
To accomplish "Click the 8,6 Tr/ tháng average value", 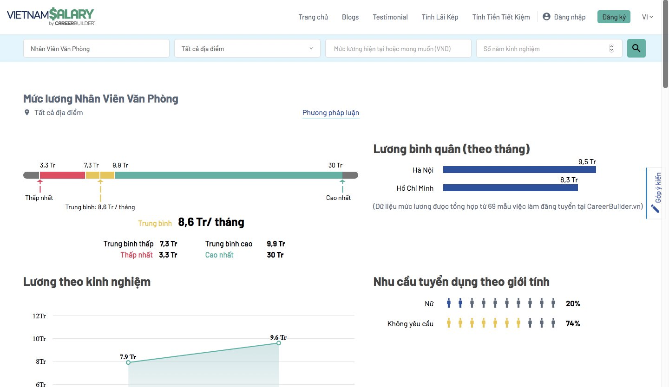I will point(211,222).
